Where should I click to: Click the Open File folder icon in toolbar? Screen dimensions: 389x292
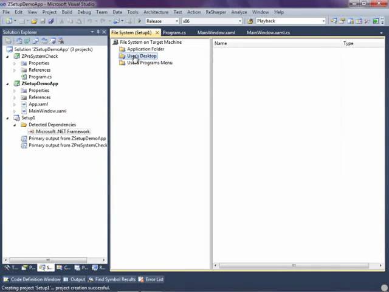[34, 21]
